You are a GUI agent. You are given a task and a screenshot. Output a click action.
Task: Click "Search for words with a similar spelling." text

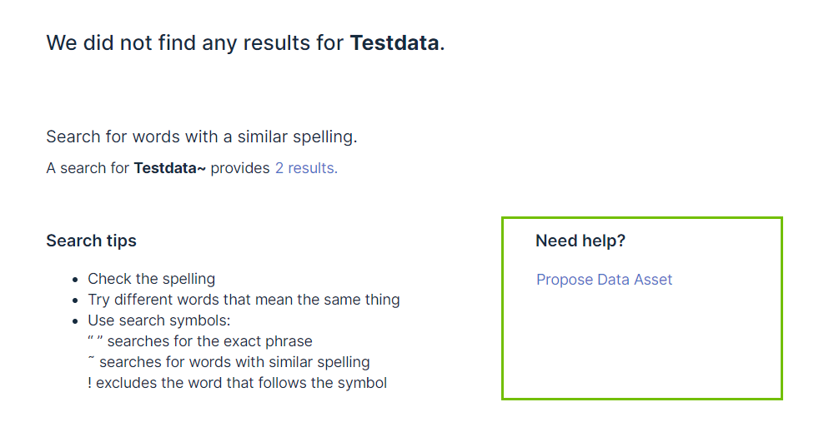pos(201,137)
